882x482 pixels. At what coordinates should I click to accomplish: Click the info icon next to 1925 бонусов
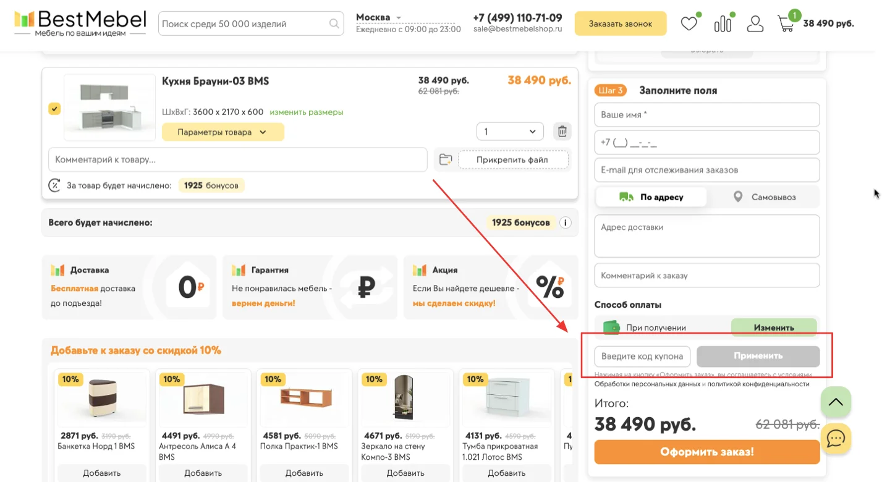tap(565, 223)
